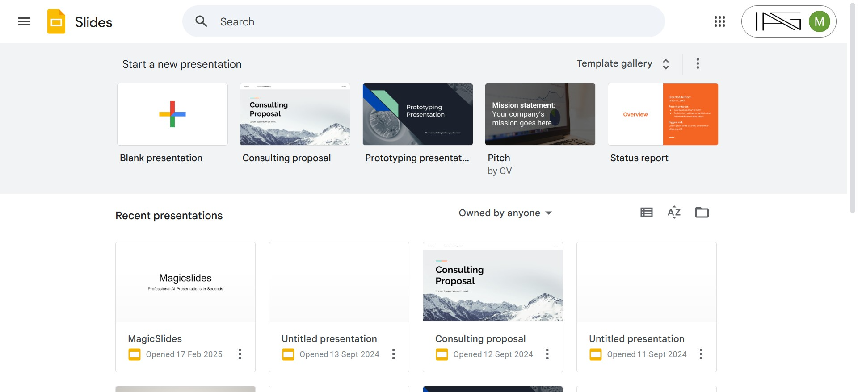Open template section more options menu
The width and height of the screenshot is (858, 392).
[x=698, y=63]
